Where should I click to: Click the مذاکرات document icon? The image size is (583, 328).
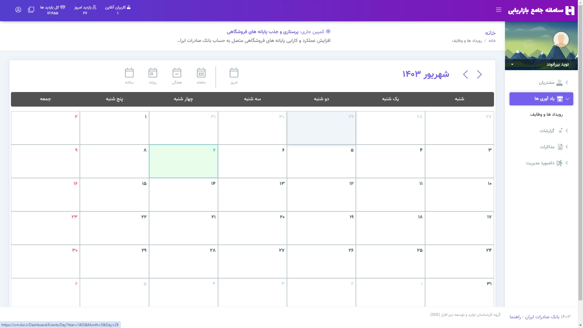pyautogui.click(x=560, y=147)
